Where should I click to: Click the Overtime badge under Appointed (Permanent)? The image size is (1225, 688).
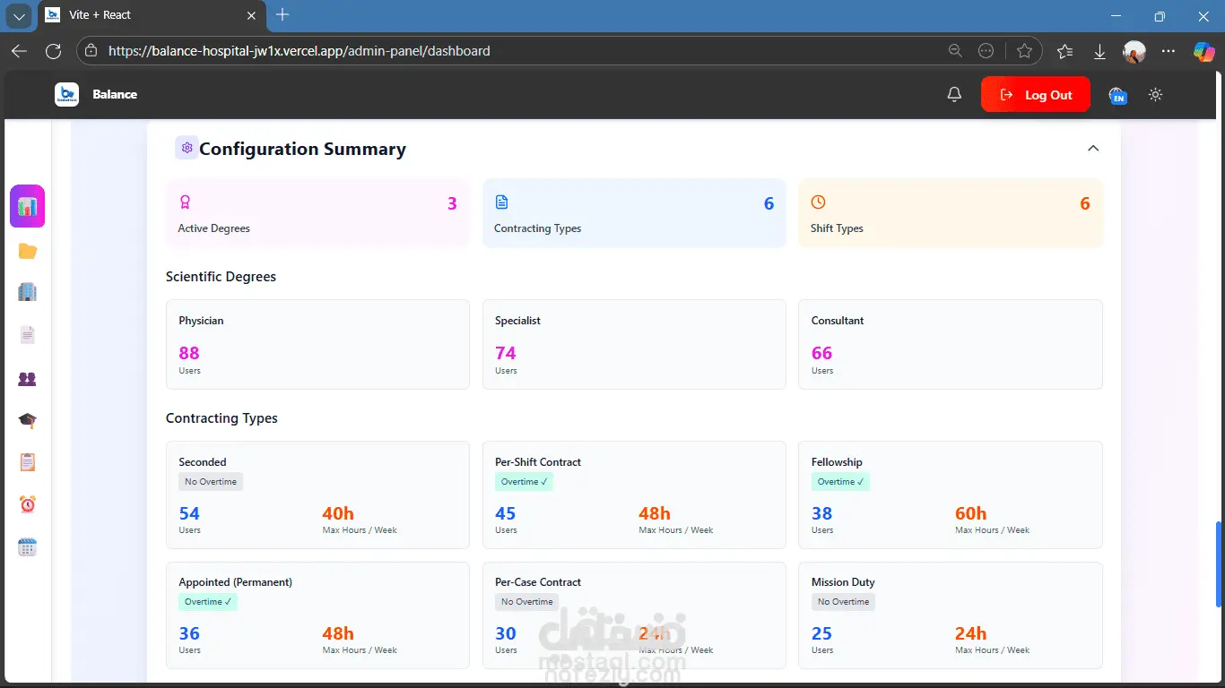click(x=208, y=602)
